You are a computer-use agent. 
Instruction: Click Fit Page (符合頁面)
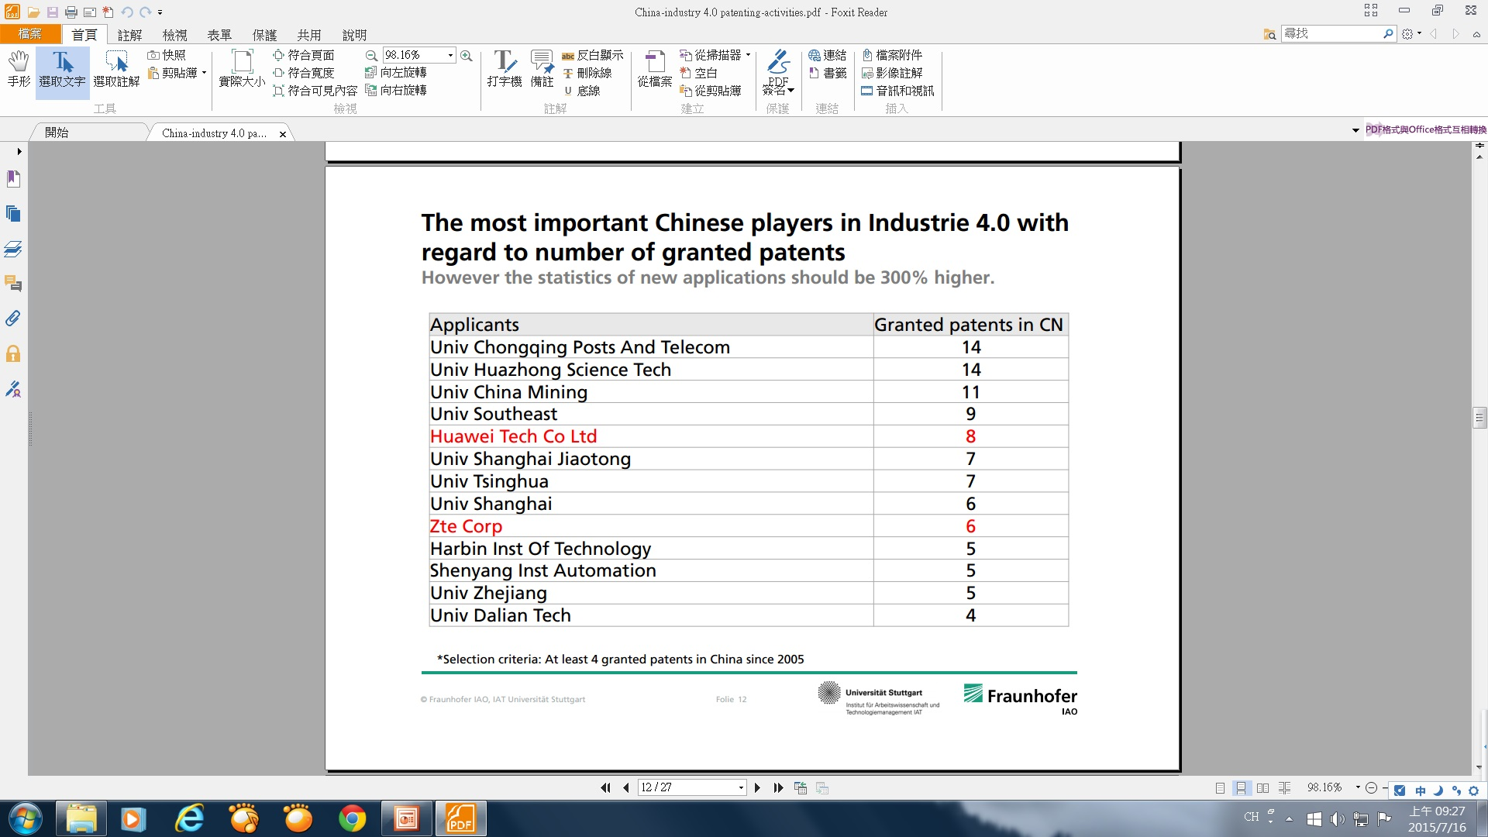pos(304,55)
